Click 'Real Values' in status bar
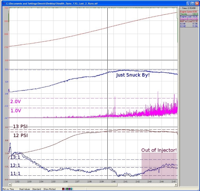The width and height of the screenshot is (200, 191). [x=24, y=189]
